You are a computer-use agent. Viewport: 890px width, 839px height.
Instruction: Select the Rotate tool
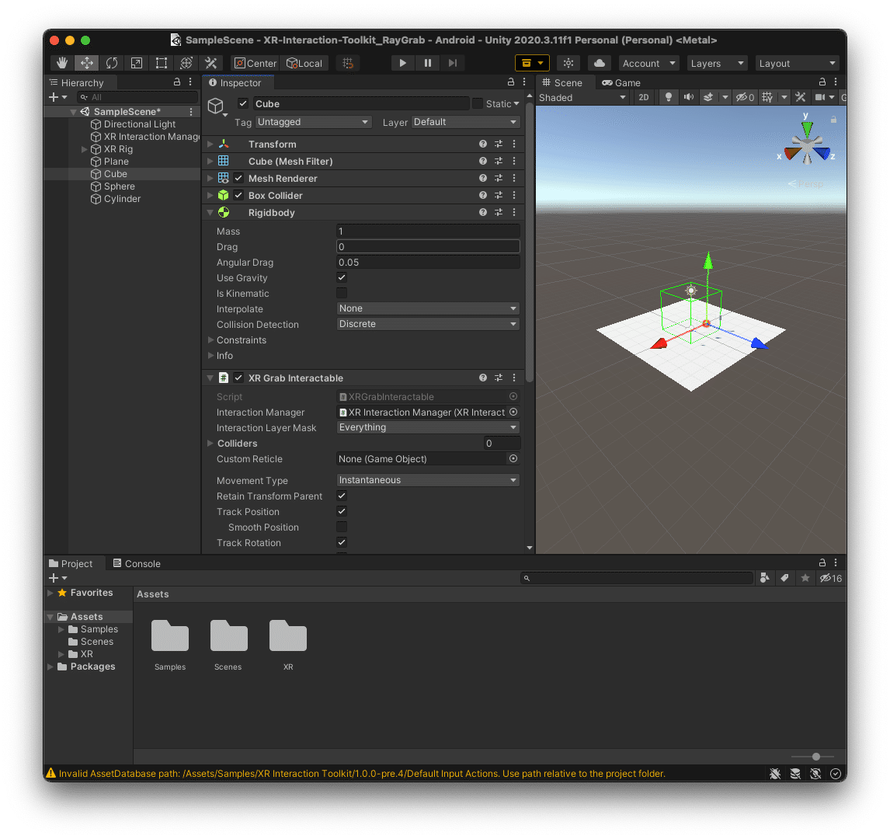tap(112, 63)
